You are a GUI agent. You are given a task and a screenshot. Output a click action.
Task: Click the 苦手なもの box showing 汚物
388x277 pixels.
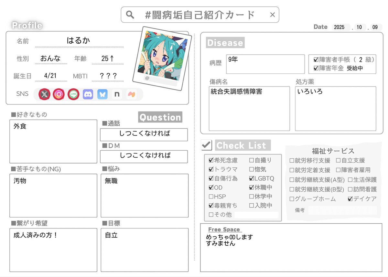click(53, 196)
